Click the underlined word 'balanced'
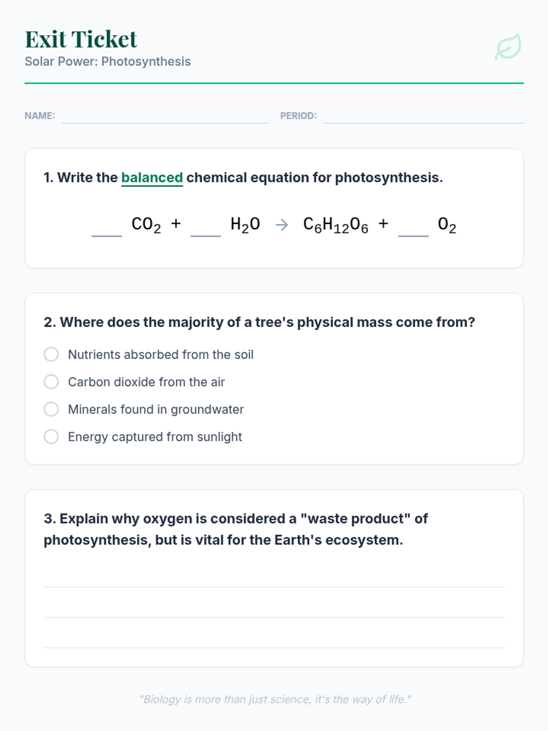Screen dimensions: 548x731 tap(152, 177)
